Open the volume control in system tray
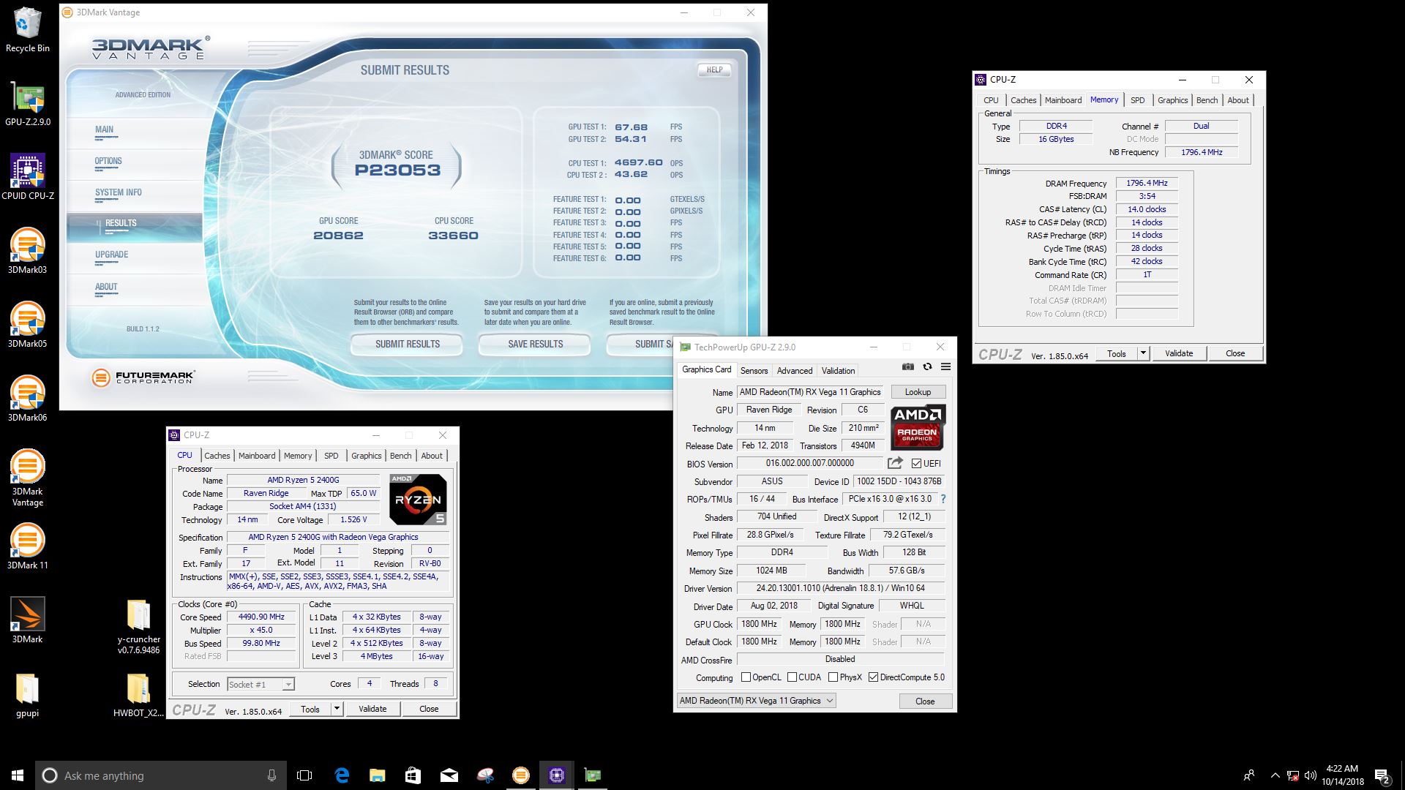The image size is (1405, 790). 1310,775
